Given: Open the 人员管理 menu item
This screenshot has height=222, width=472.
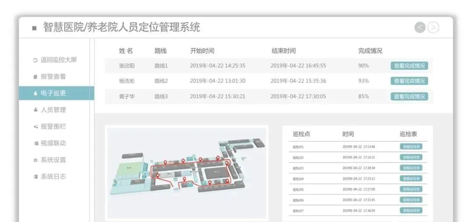Looking at the screenshot, I should coord(53,110).
